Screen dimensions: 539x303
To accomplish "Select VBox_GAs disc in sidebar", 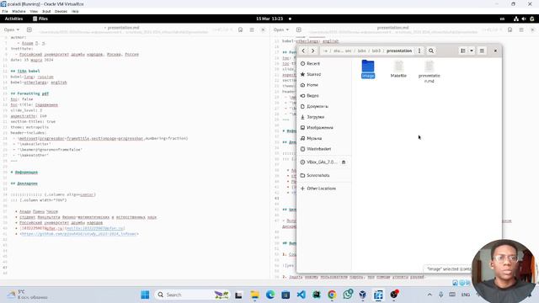I will coord(318,162).
